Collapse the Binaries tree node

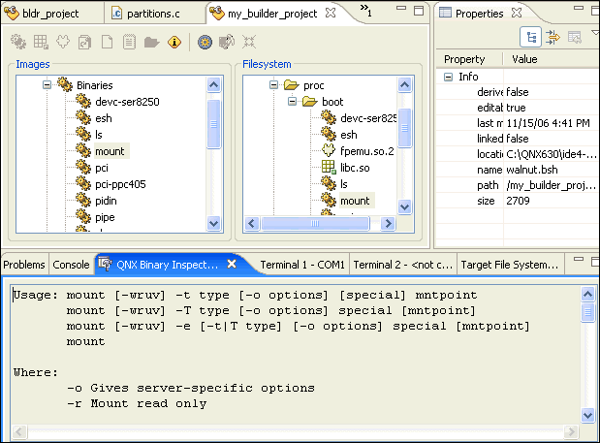coord(46,85)
